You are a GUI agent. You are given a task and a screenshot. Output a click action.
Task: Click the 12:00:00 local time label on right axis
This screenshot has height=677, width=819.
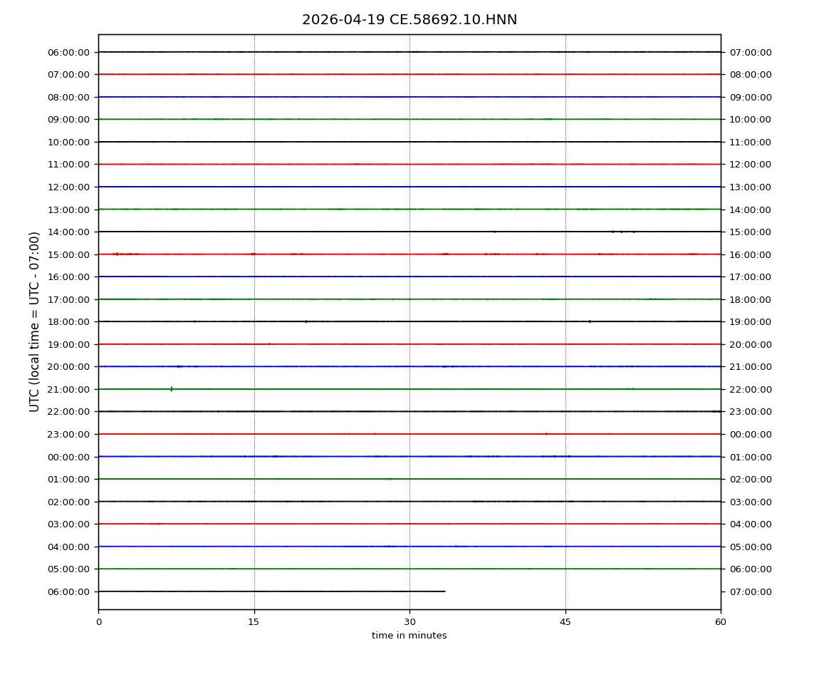click(x=750, y=164)
